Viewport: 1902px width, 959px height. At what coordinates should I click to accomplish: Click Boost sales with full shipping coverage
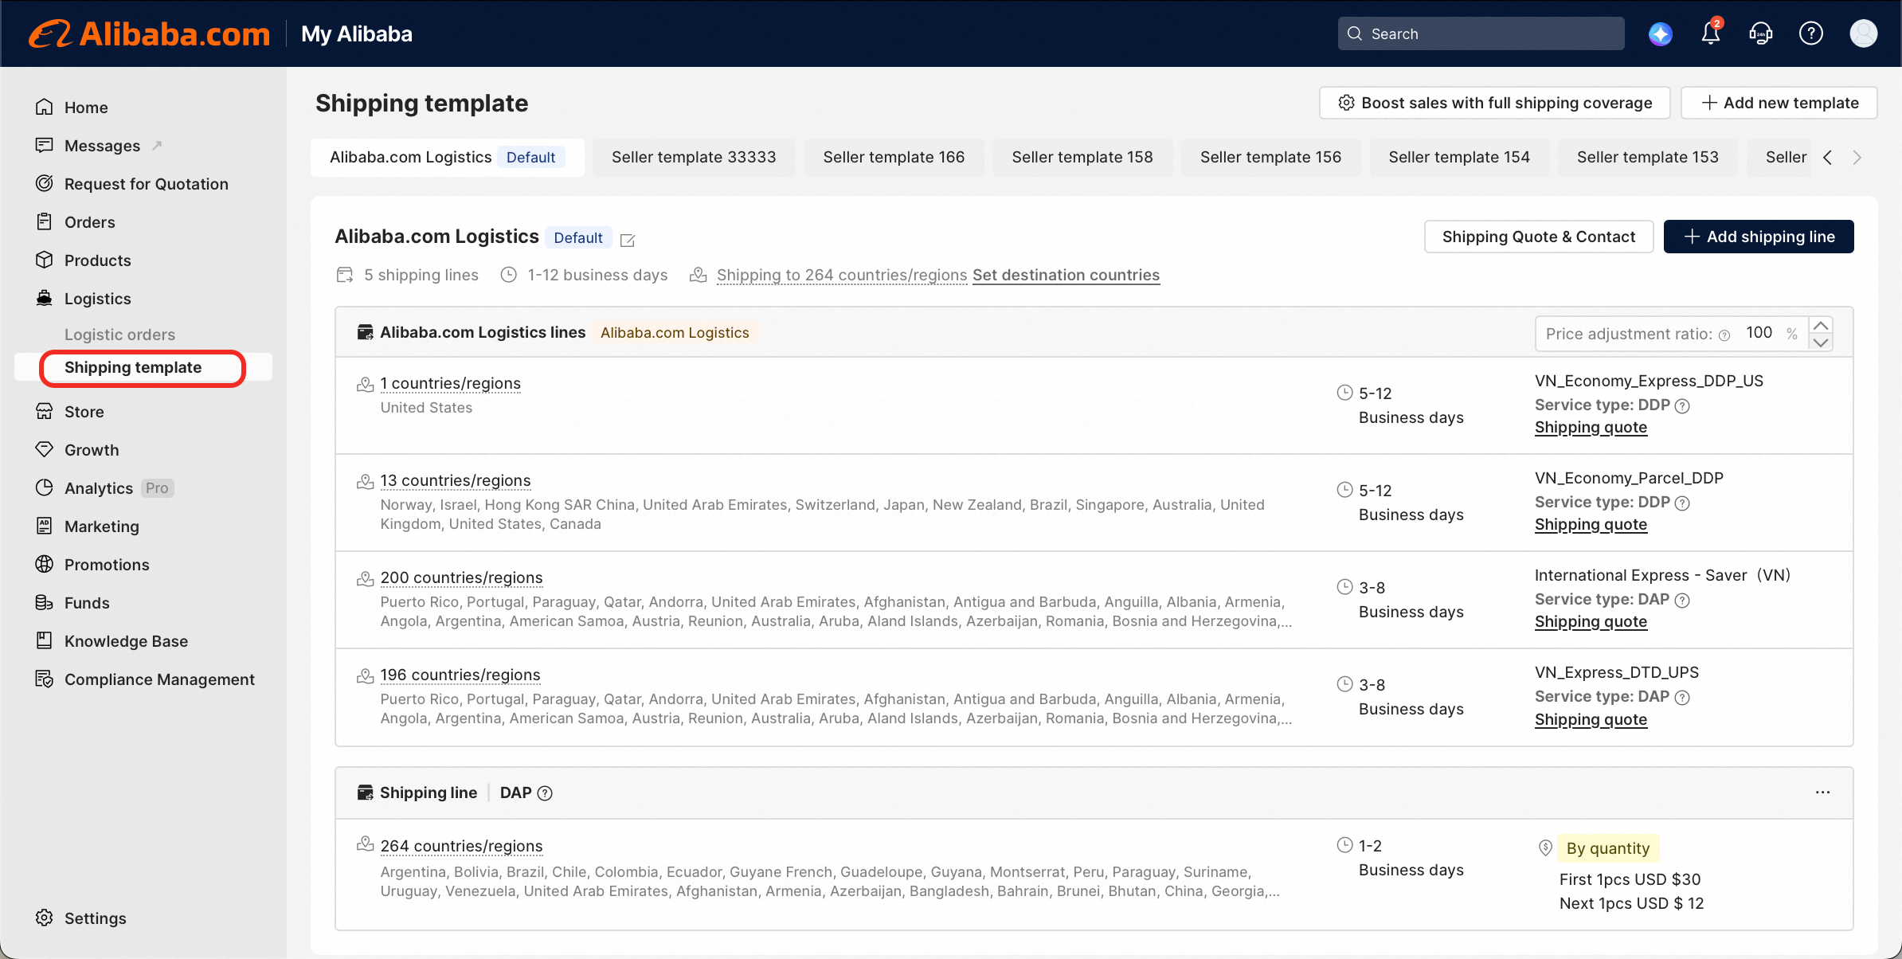point(1495,103)
